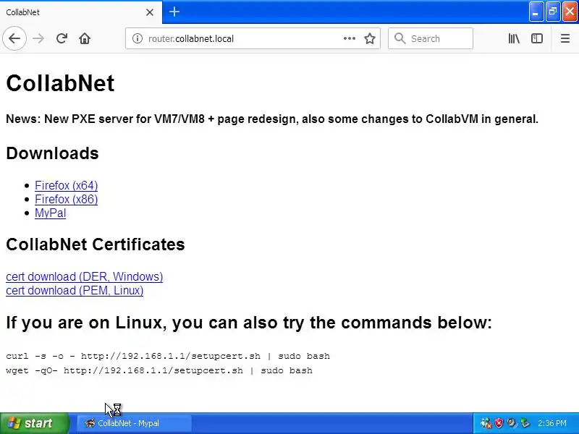Screen dimensions: 579x434
Task: Open the Windows Start menu
Action: (x=34, y=423)
